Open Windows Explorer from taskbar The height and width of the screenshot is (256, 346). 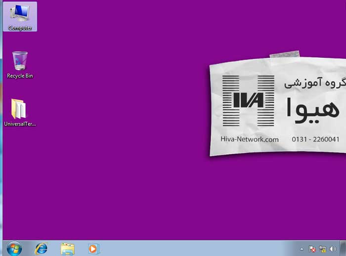tap(68, 249)
